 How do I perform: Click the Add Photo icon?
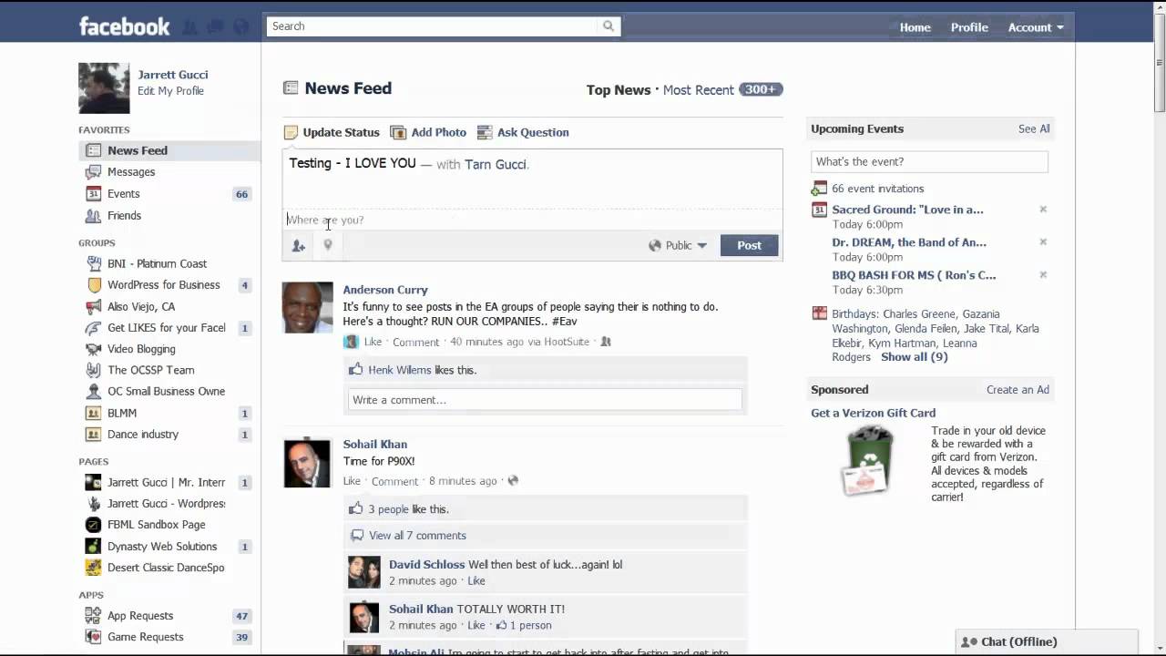(398, 133)
